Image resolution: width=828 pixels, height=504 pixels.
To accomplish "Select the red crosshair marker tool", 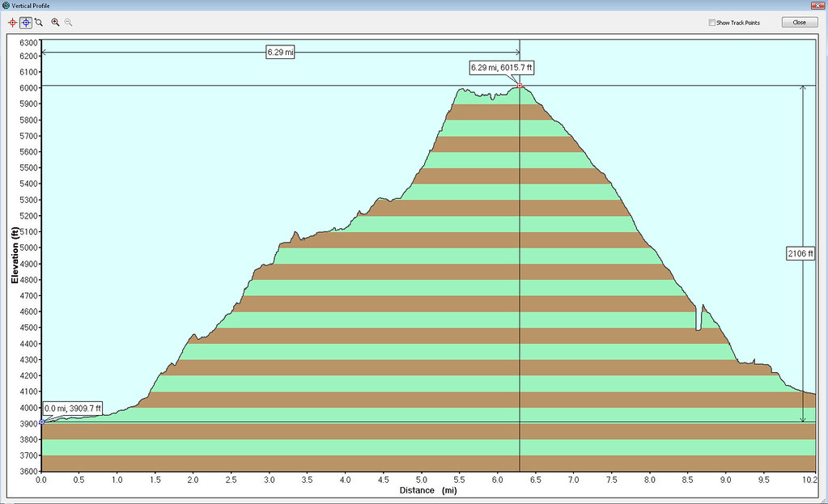I will [x=12, y=22].
